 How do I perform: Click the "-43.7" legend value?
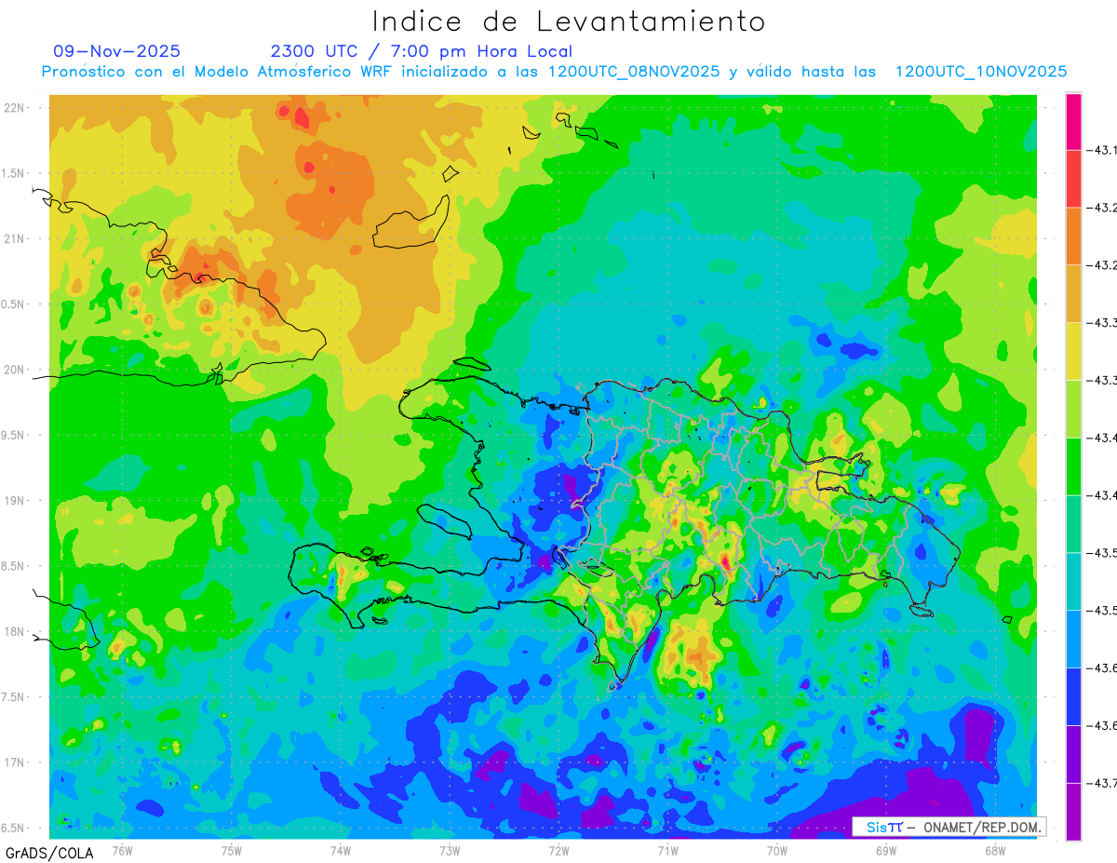coord(1101,783)
